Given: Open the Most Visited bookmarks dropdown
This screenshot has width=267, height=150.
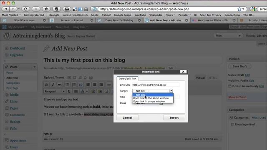Looking at the screenshot, I should (11, 15).
